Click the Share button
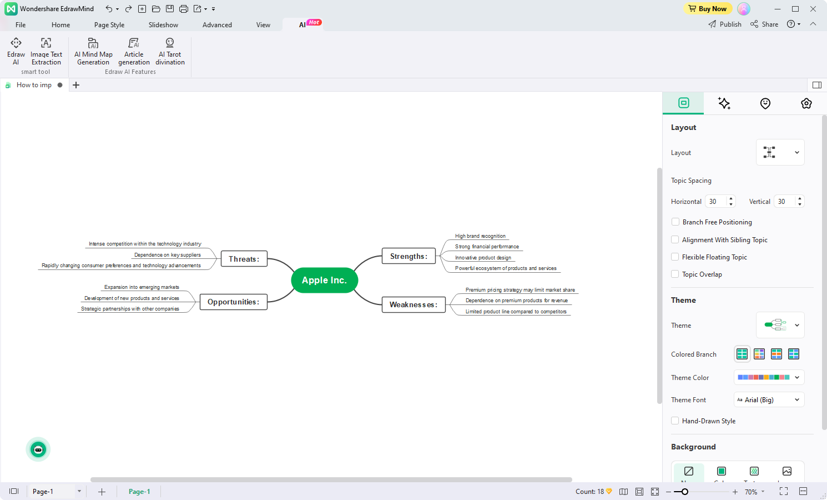This screenshot has height=500, width=827. 764,24
